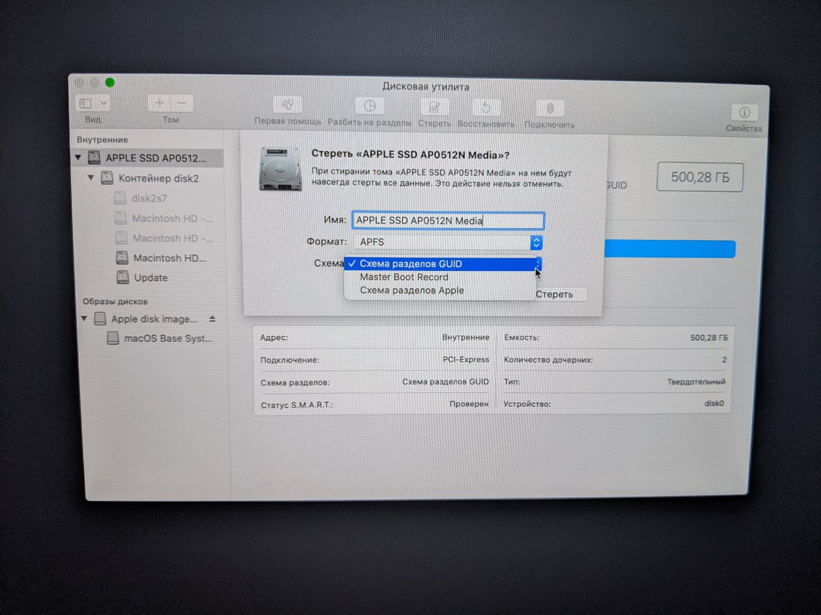This screenshot has width=821, height=615.
Task: Click the Внутренние sidebar header
Action: click(x=102, y=140)
